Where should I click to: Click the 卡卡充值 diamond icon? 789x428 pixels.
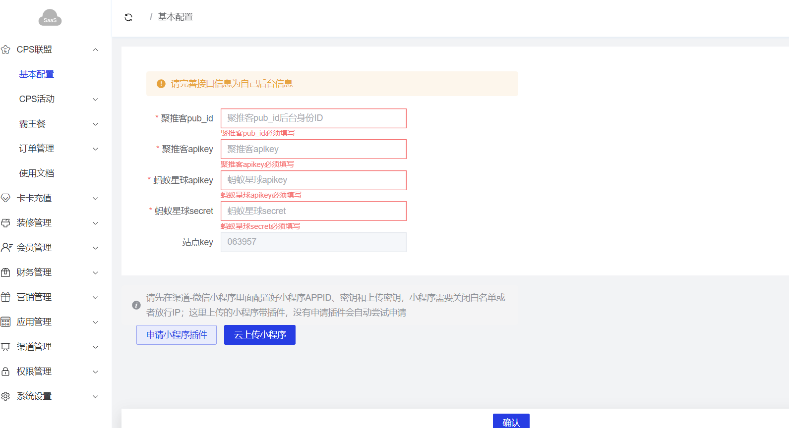(5, 198)
